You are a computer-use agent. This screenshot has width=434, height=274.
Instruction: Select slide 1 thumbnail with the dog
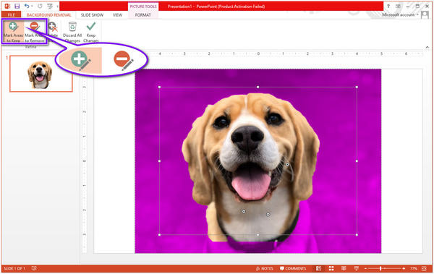(41, 74)
